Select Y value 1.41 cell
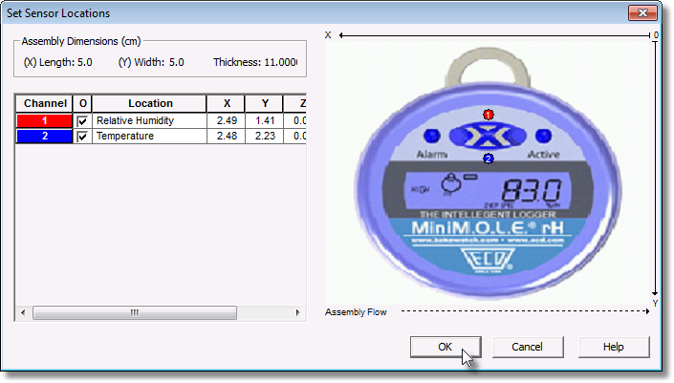The image size is (674, 383). (x=265, y=120)
